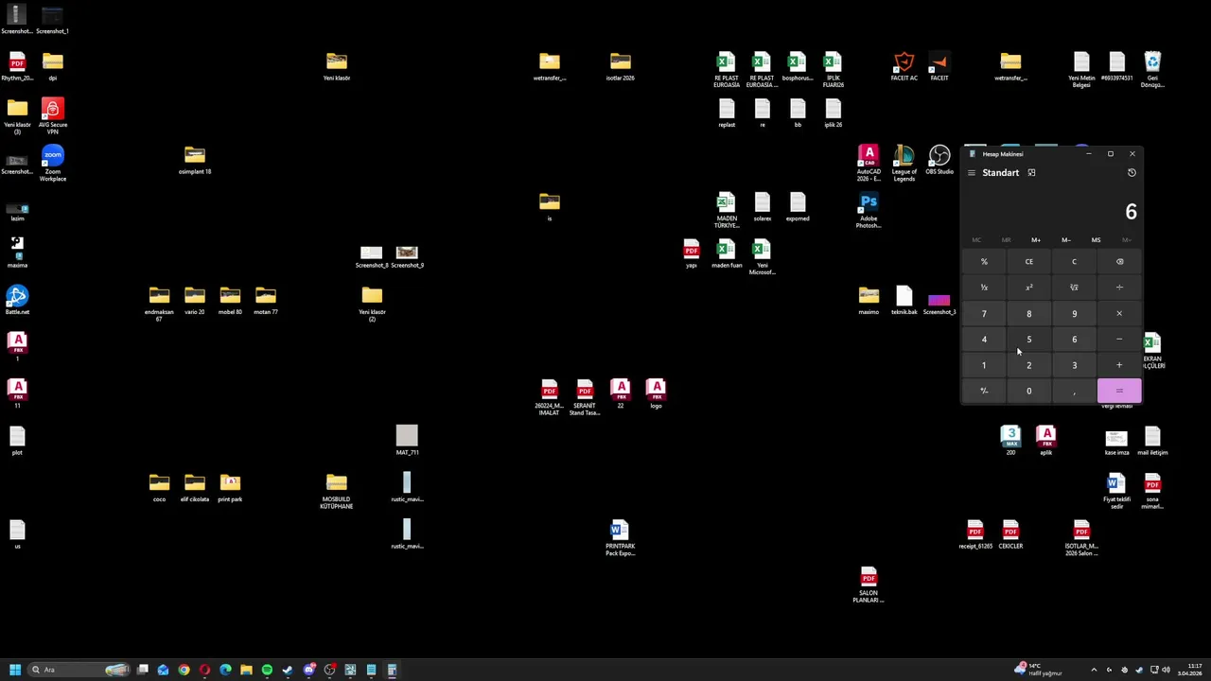Select Zoom Workplace desktop icon

click(x=53, y=164)
